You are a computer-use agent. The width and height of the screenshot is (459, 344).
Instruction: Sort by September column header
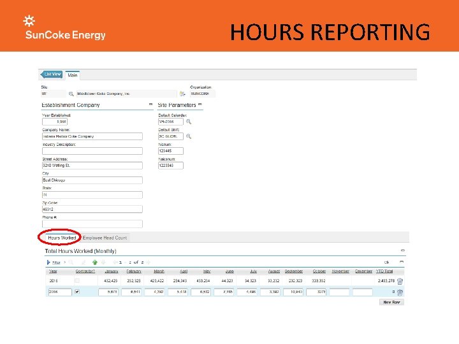(x=294, y=271)
